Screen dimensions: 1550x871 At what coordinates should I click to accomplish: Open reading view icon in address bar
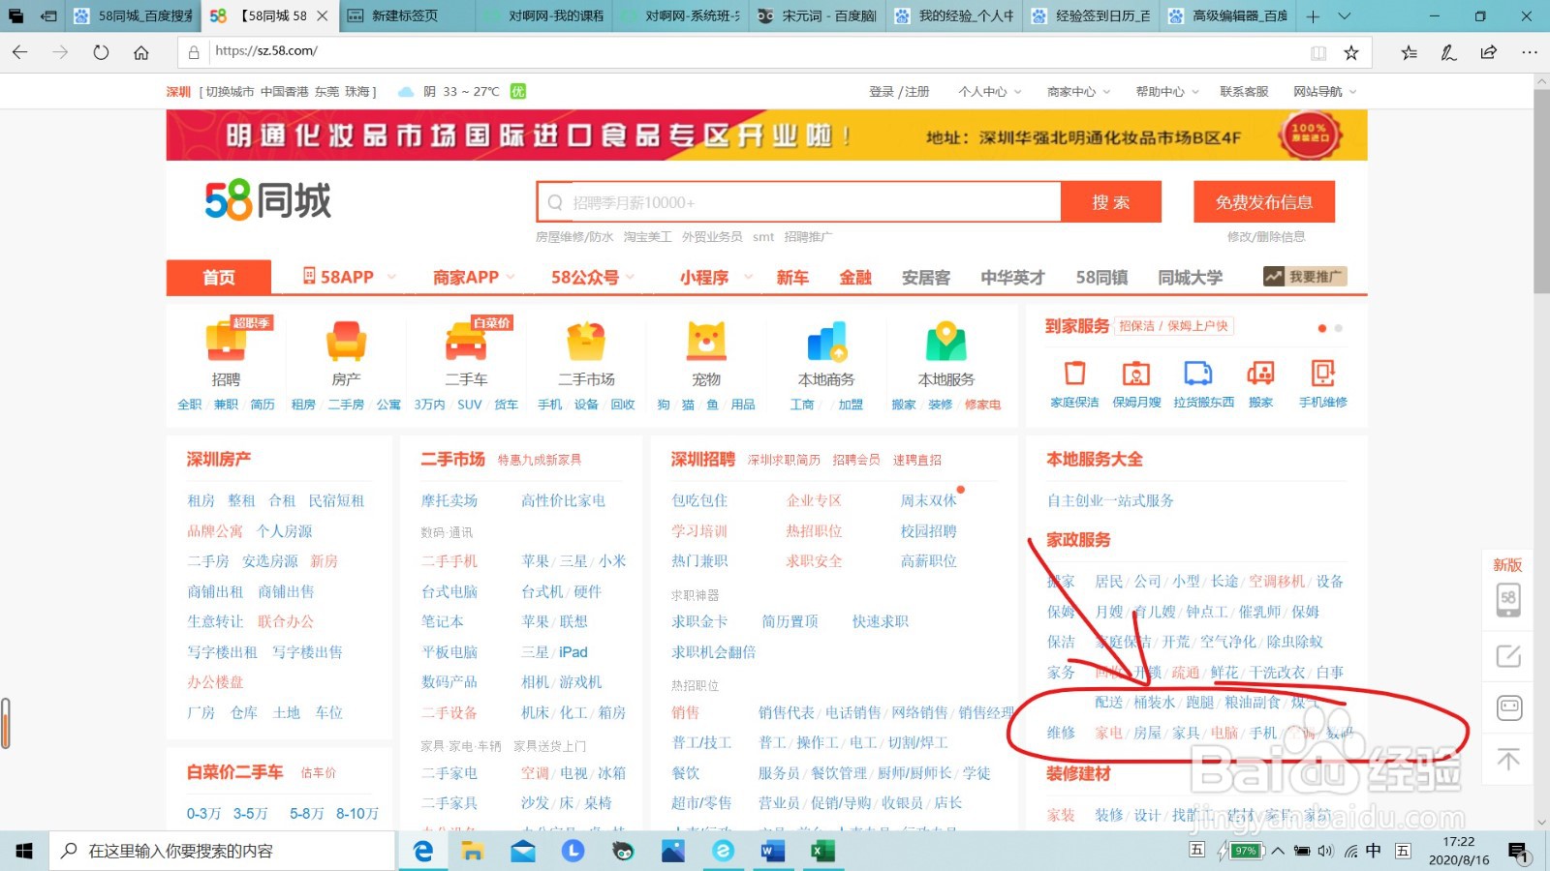click(x=1318, y=52)
